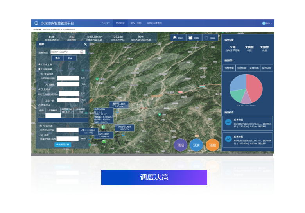Expand the user account dropdown arrow

[x=271, y=23]
